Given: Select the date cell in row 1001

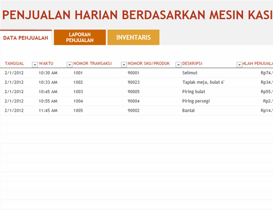Looking at the screenshot, I should (x=14, y=73).
